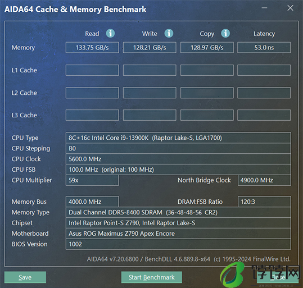This screenshot has height=288, width=303.
Task: Click the CPU FSB value 100.0 MHz
Action: click(178, 170)
